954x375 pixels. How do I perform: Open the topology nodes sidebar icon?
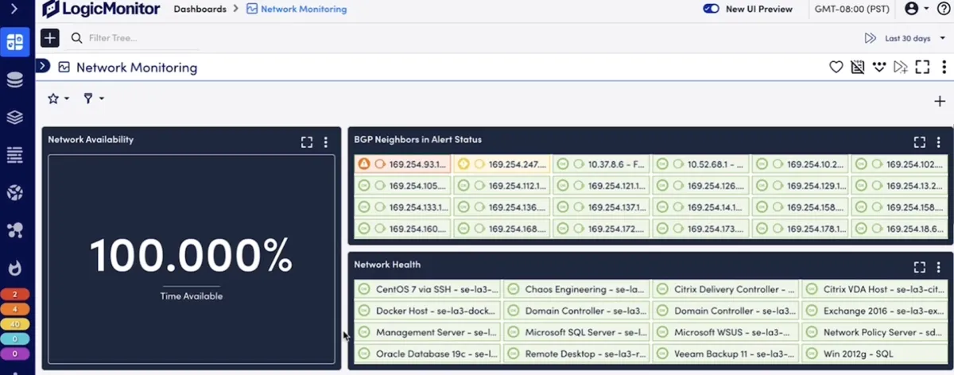click(x=15, y=230)
